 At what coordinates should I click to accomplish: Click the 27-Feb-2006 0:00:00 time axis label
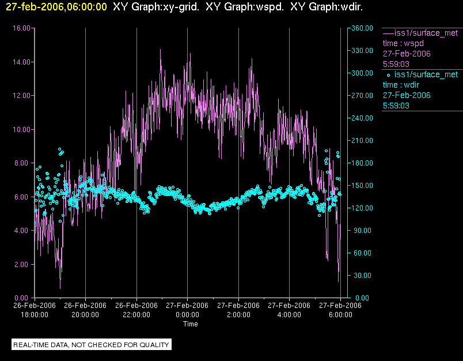click(x=187, y=310)
